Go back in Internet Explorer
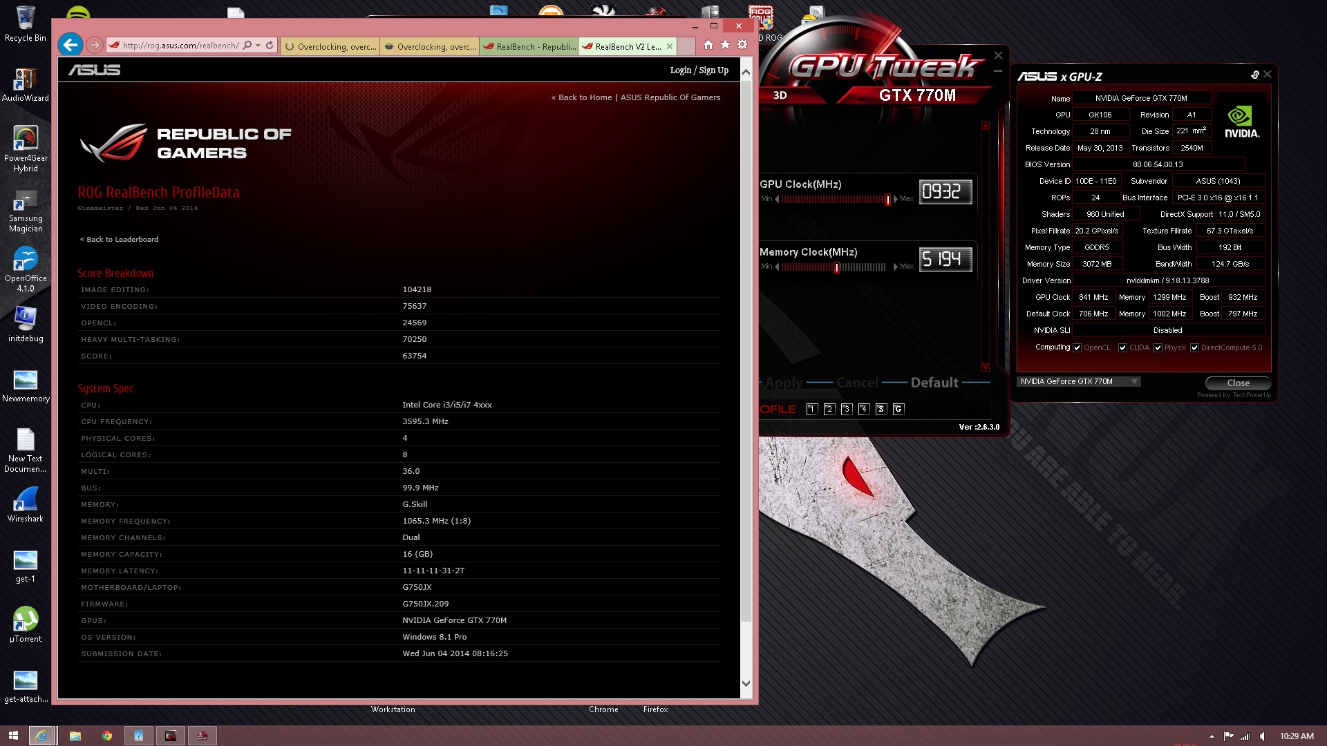The width and height of the screenshot is (1327, 746). (70, 45)
